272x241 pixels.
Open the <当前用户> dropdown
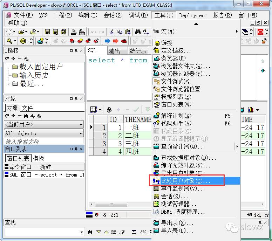81,124
